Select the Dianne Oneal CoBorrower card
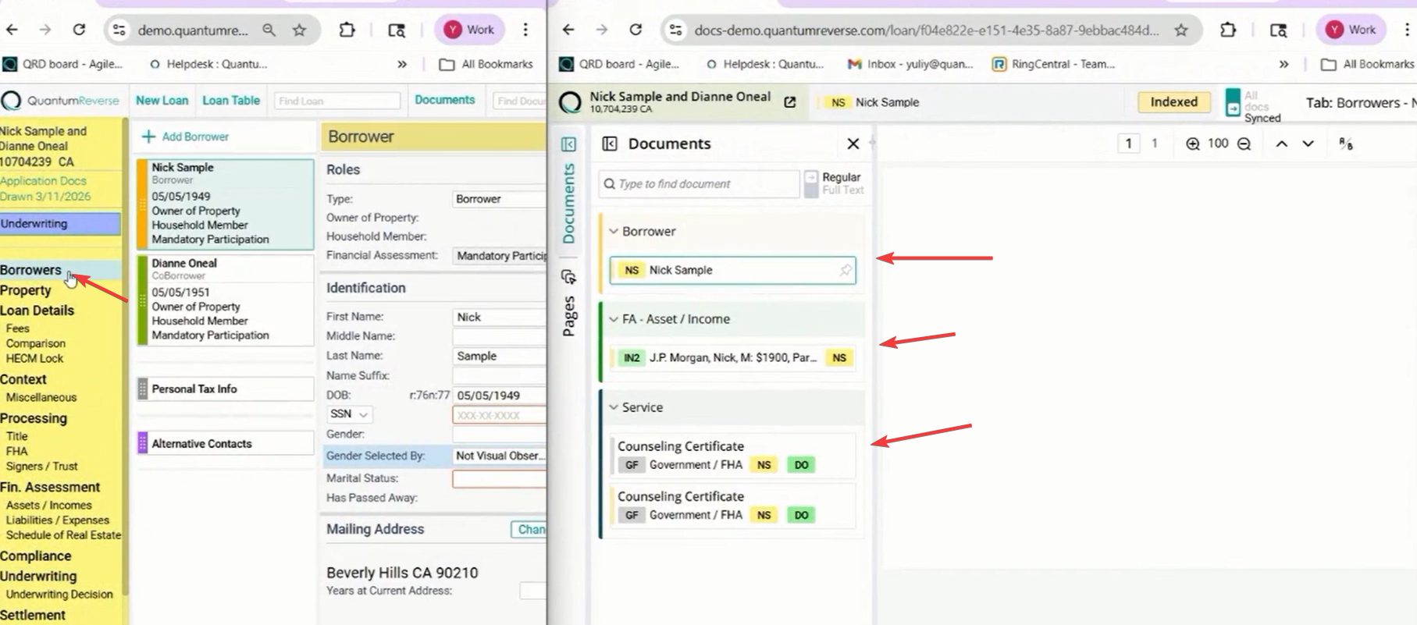Viewport: 1417px width, 625px height. click(226, 300)
